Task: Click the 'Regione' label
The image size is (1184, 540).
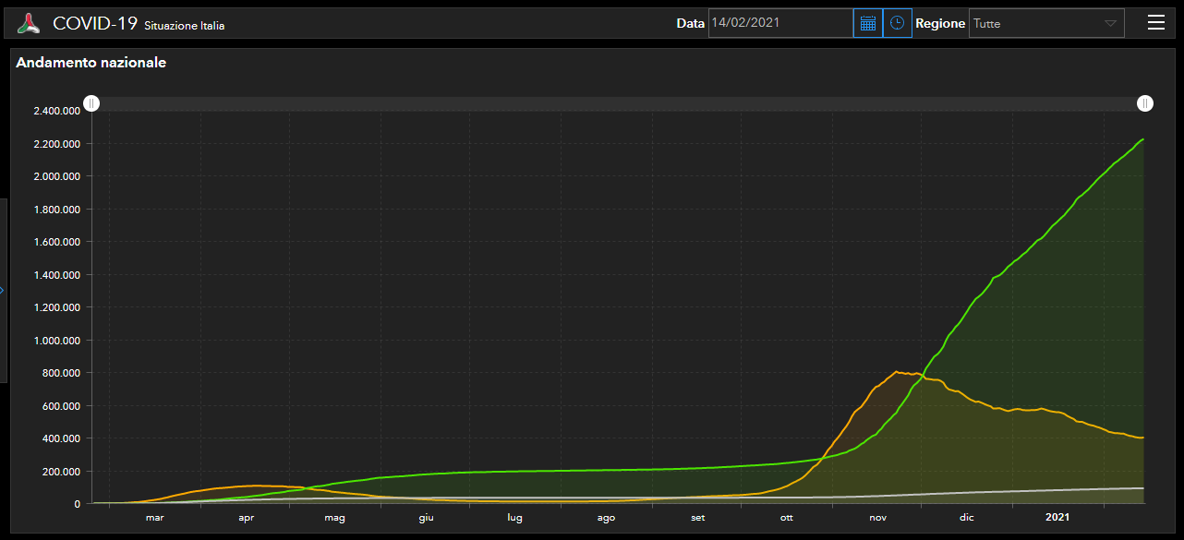Action: (940, 24)
